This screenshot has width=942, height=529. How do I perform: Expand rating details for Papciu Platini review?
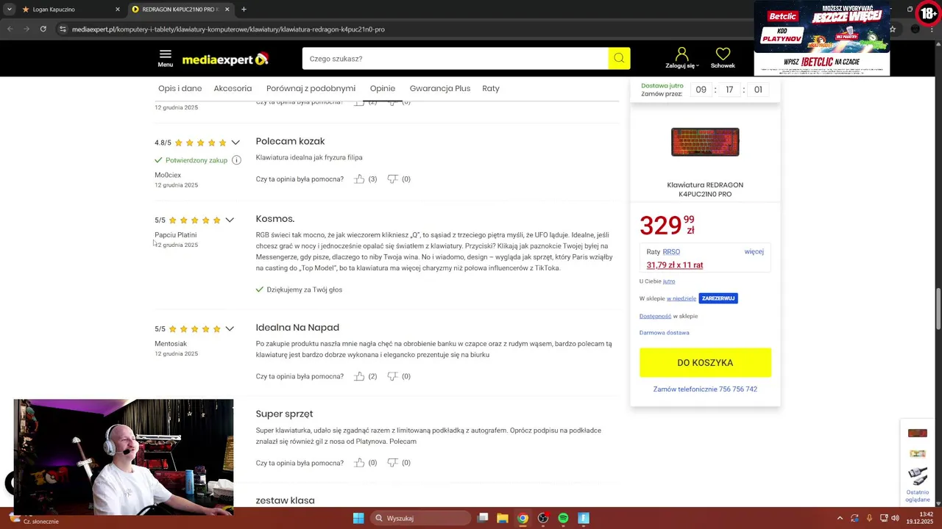[x=230, y=220]
